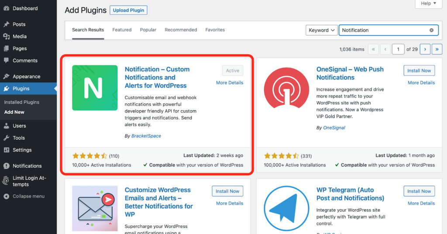
Task: Switch to Recommended tab
Action: click(181, 30)
